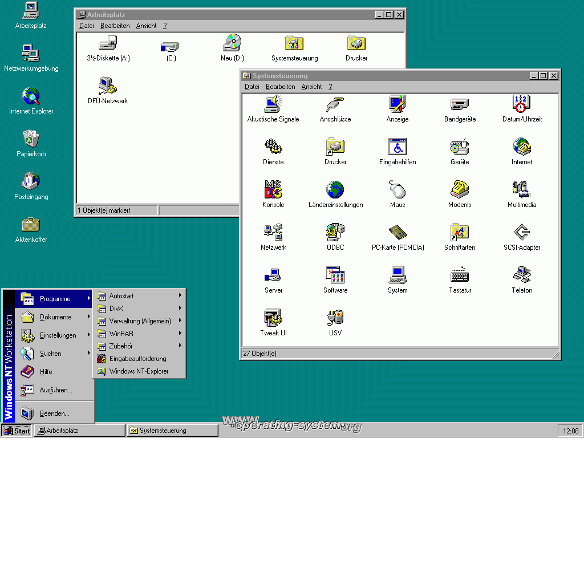The width and height of the screenshot is (584, 584).
Task: Select the 3½-Diskette (A:) drive icon
Action: click(108, 43)
